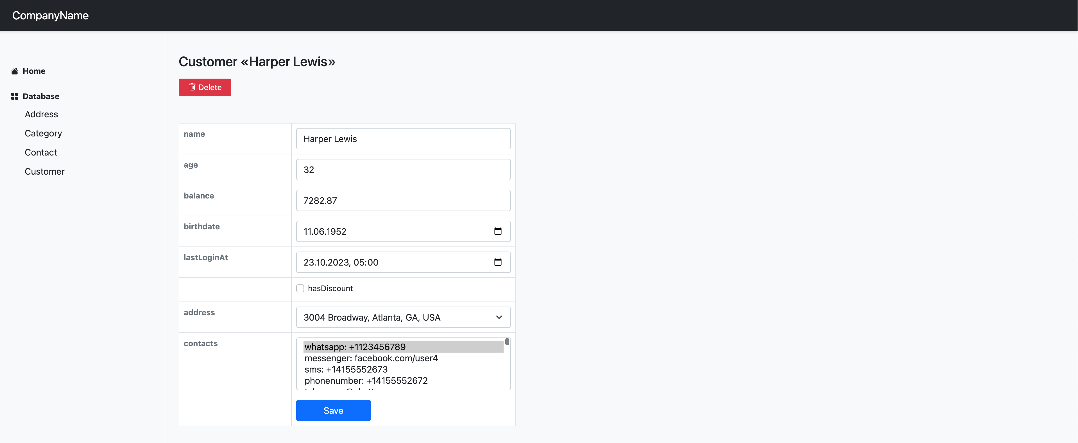Open the Address menu item

click(41, 114)
